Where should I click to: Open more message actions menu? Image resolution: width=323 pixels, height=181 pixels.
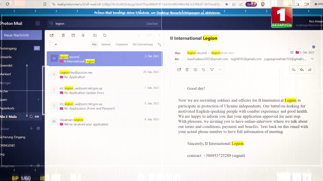pos(220,70)
